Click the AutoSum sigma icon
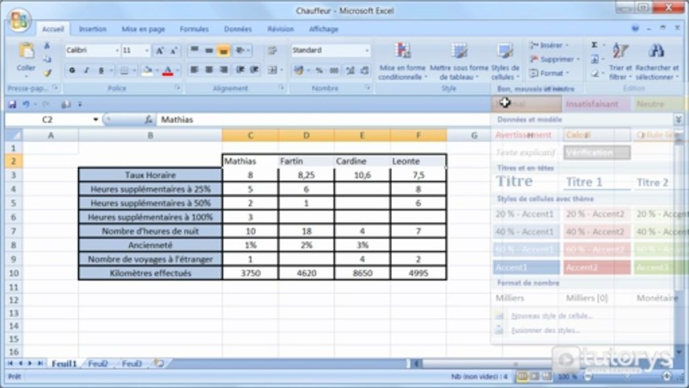 click(595, 46)
